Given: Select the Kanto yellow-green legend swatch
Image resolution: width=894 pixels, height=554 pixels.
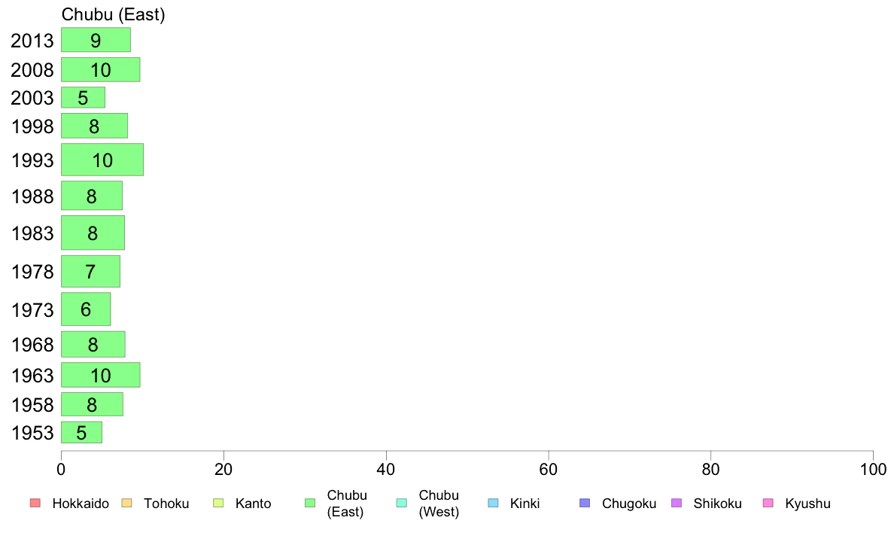Looking at the screenshot, I should click(x=218, y=504).
